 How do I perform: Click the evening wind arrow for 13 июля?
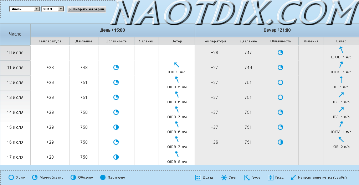tap(341, 95)
